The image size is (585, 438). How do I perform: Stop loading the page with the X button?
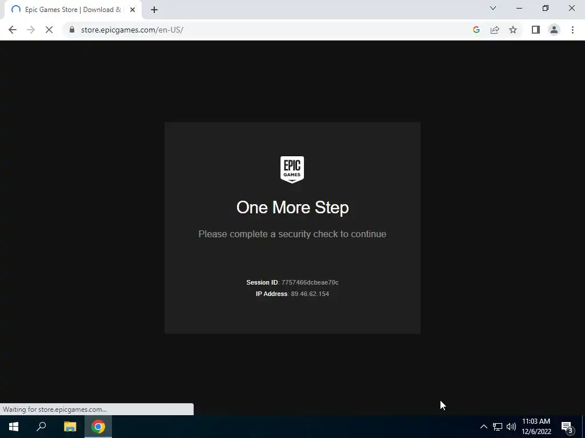click(49, 30)
